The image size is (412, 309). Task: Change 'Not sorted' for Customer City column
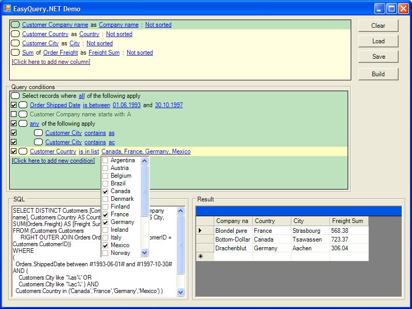[x=99, y=43]
